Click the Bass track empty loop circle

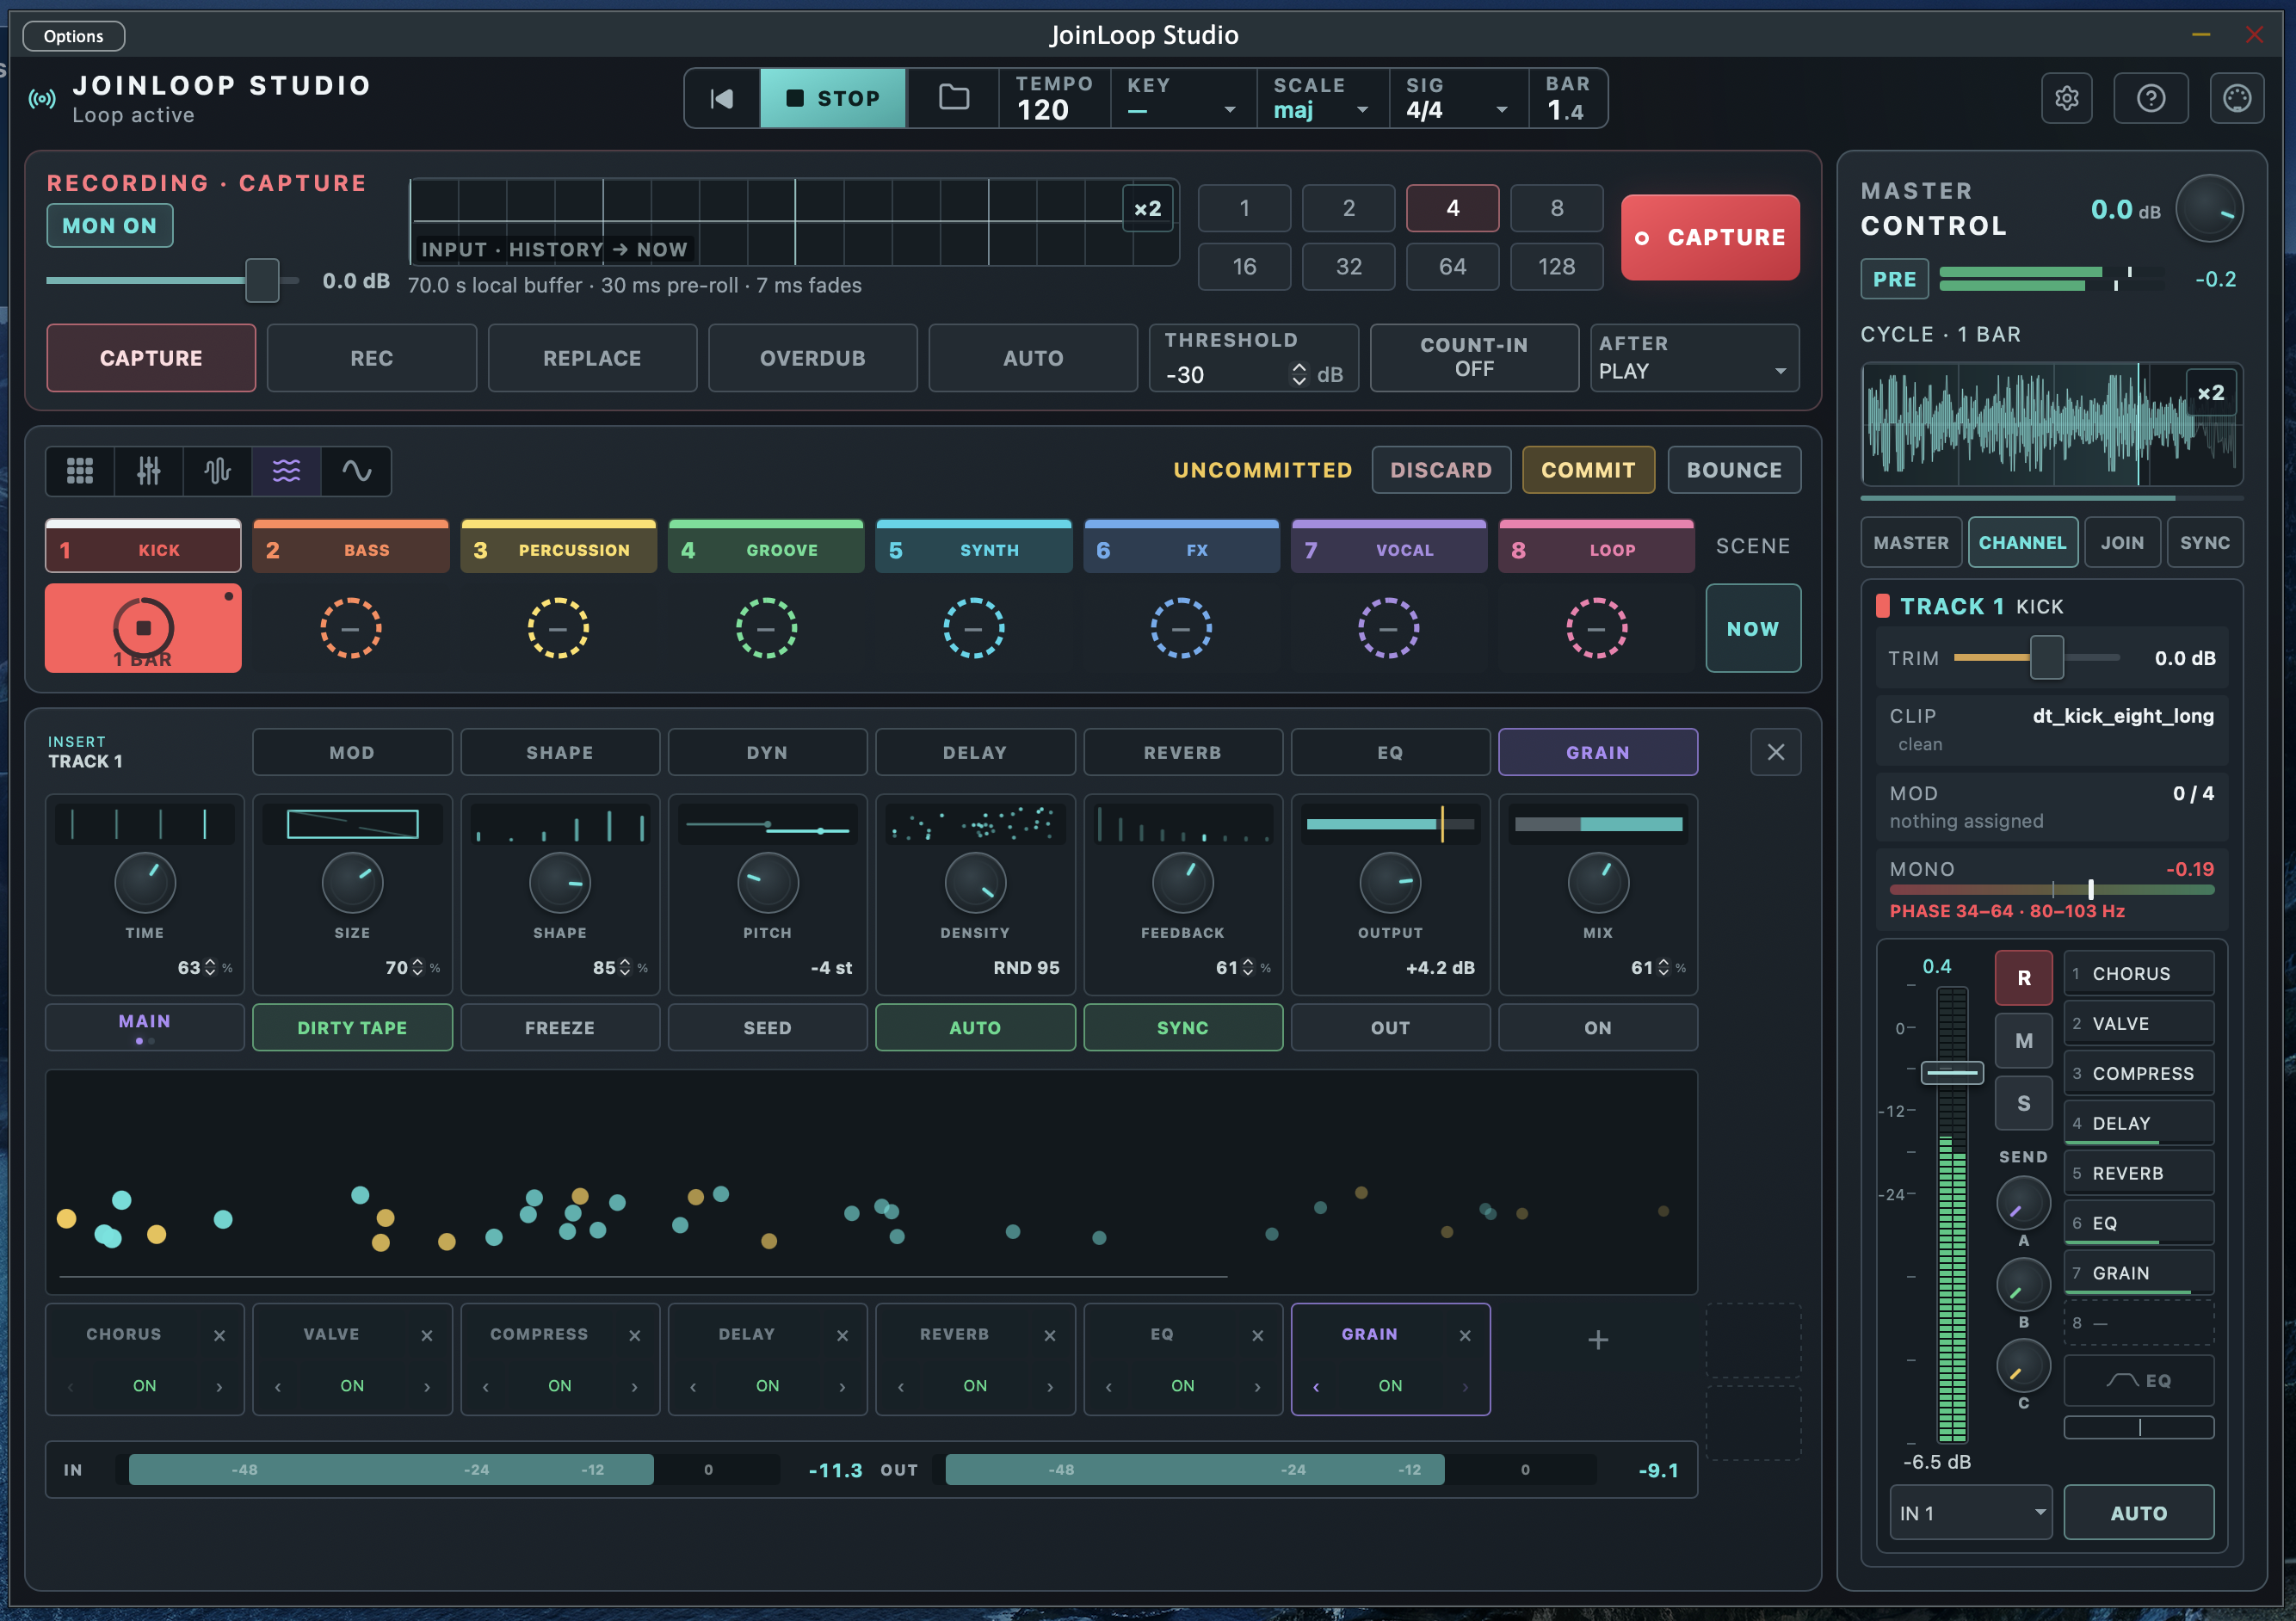[350, 628]
